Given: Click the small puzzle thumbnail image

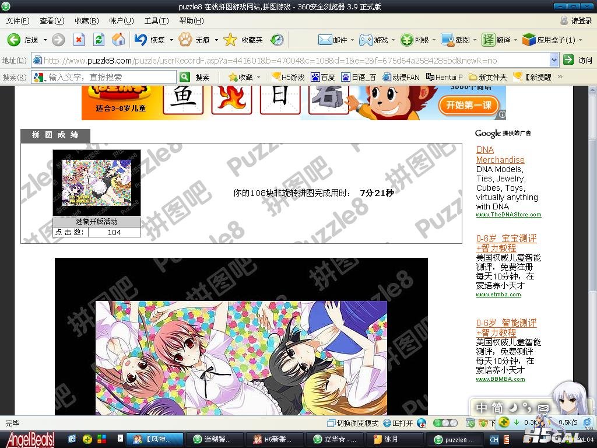Looking at the screenshot, I should 97,183.
